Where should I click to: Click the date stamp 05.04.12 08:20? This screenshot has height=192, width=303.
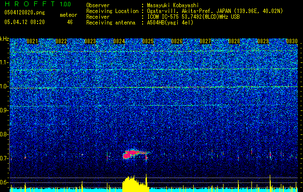tap(25, 22)
